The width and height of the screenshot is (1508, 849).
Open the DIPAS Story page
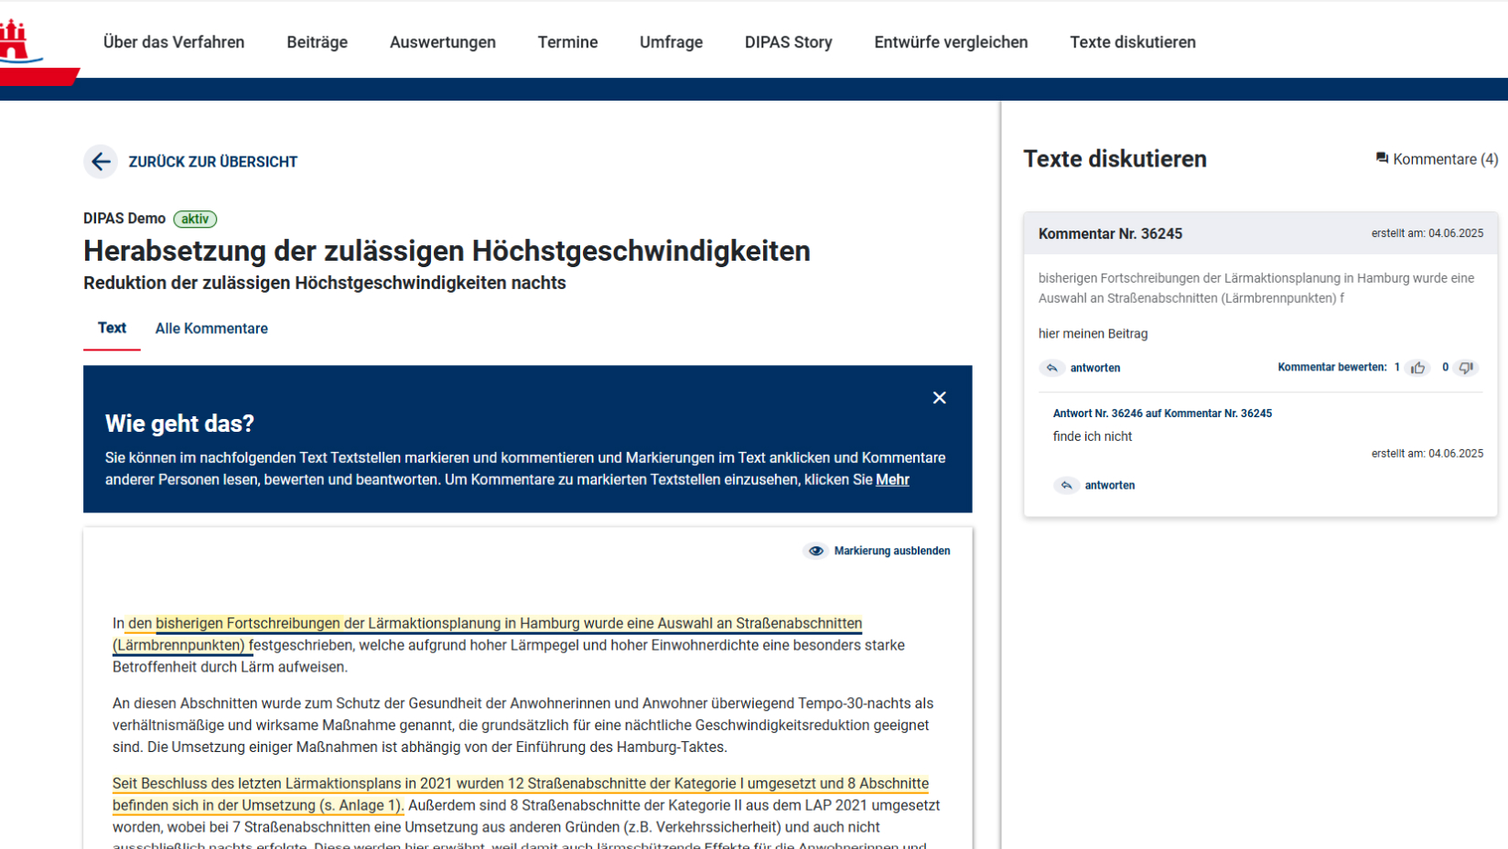788,42
